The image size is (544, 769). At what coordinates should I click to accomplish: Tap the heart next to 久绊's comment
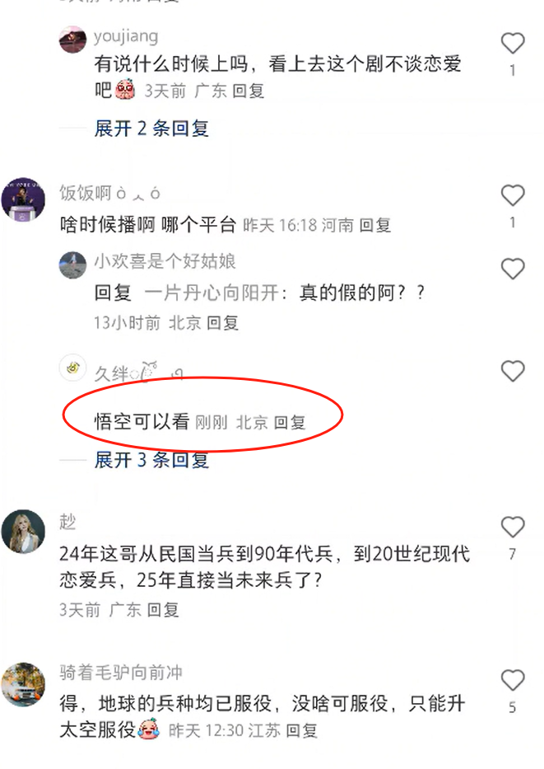513,371
